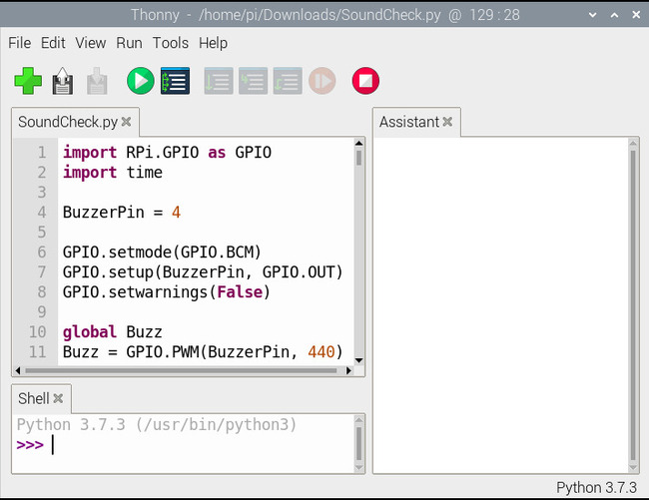Close the Shell panel tab
649x500 pixels.
tap(58, 398)
